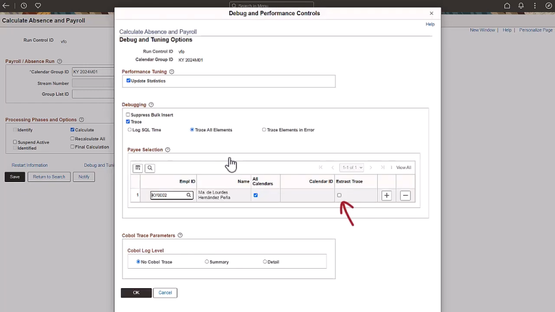This screenshot has width=555, height=312.
Task: Open the Favorites heart icon
Action: pyautogui.click(x=38, y=5)
